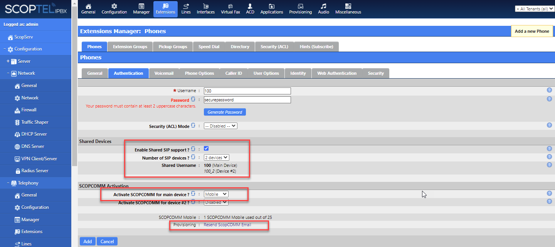The height and width of the screenshot is (247, 555).
Task: Switch to the Speed Dial tab
Action: (209, 47)
